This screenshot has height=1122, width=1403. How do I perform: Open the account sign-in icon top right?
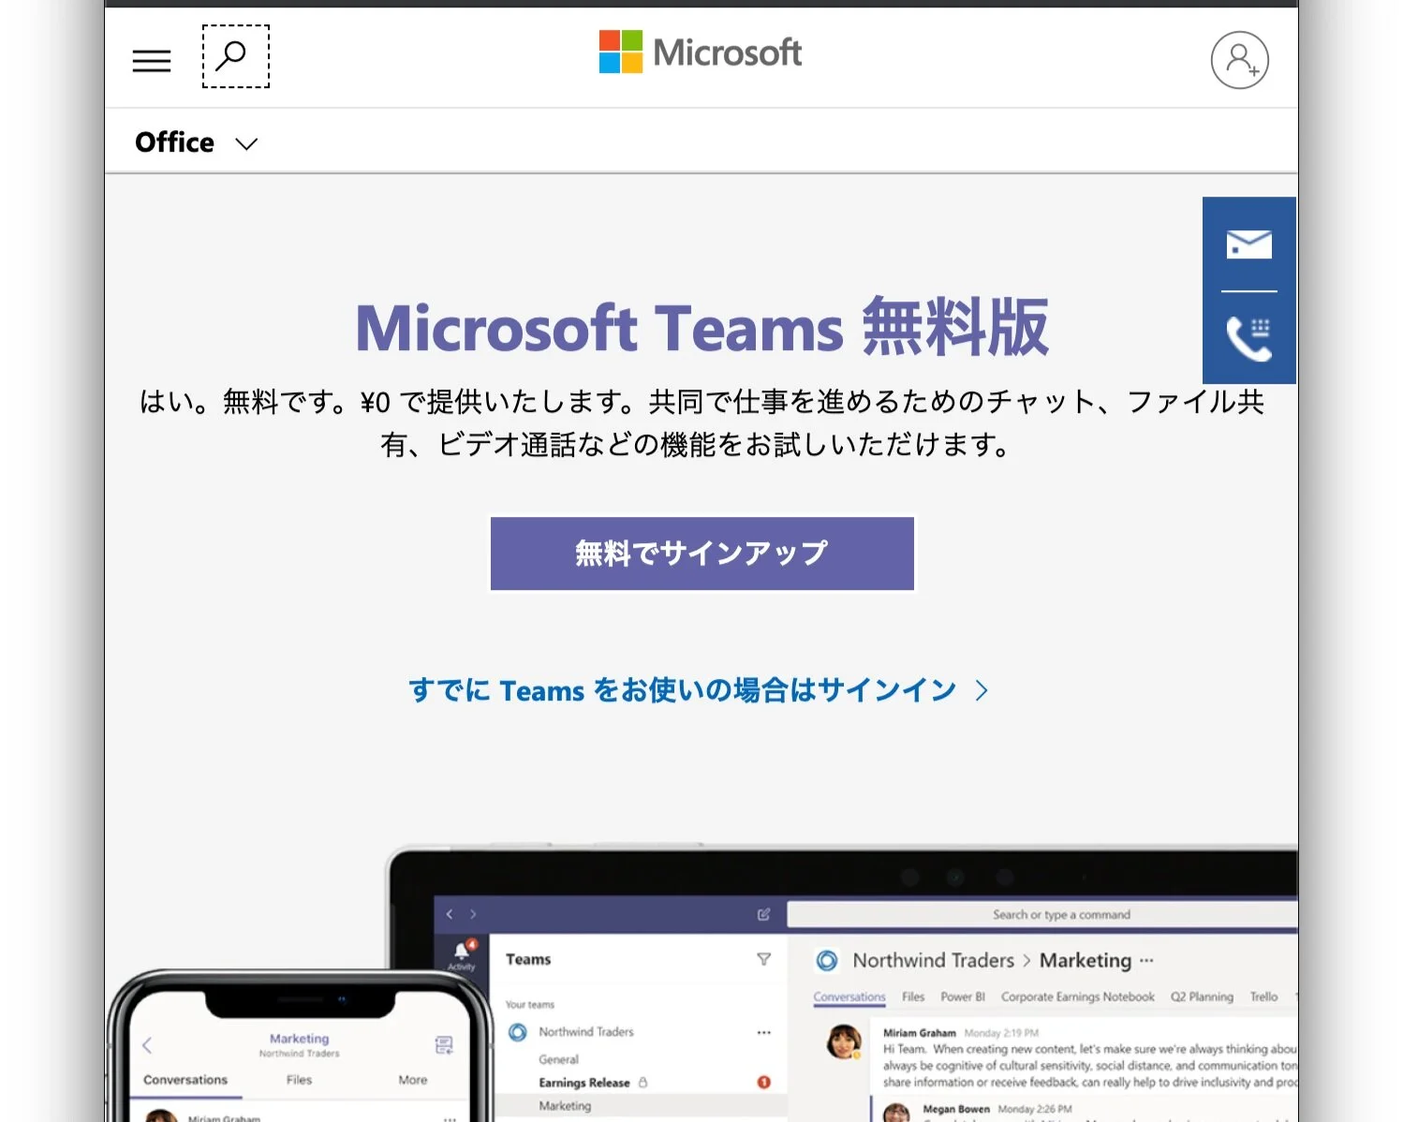click(1238, 60)
